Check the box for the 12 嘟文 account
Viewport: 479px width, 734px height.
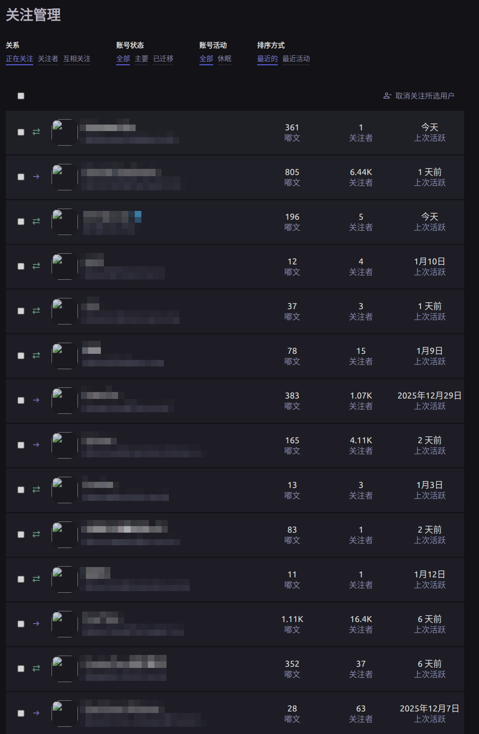click(21, 266)
